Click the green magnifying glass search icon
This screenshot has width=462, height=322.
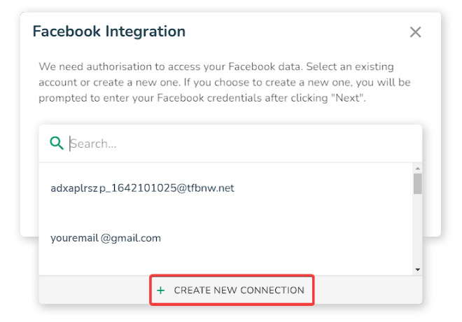(57, 143)
